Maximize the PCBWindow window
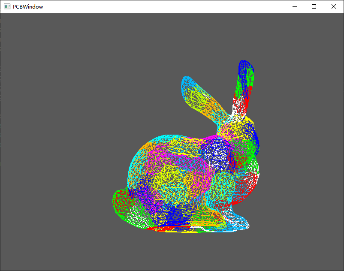This screenshot has height=271, width=344. (x=314, y=6)
